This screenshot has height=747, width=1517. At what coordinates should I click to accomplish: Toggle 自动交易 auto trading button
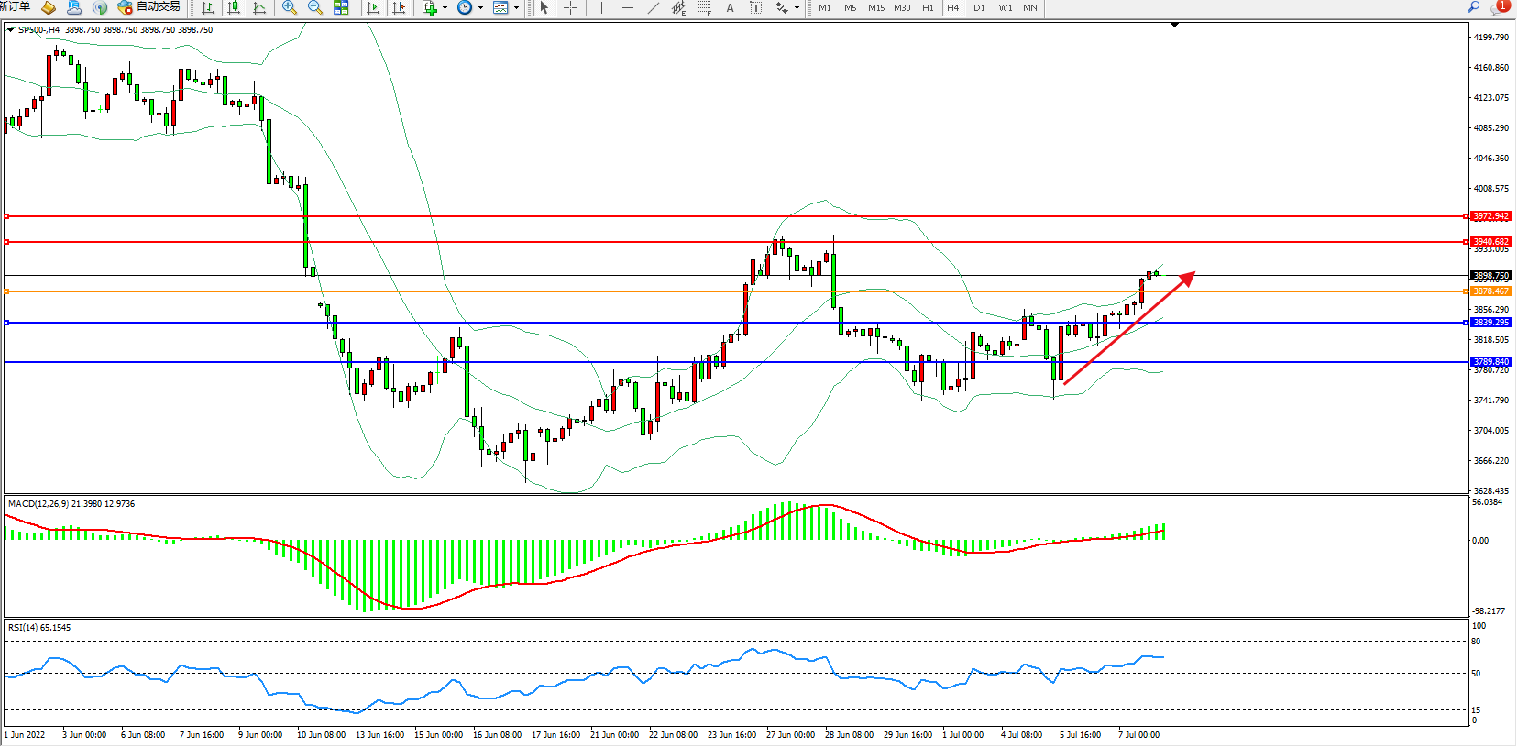pyautogui.click(x=149, y=7)
